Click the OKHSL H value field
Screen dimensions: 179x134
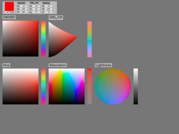(x=48, y=6)
